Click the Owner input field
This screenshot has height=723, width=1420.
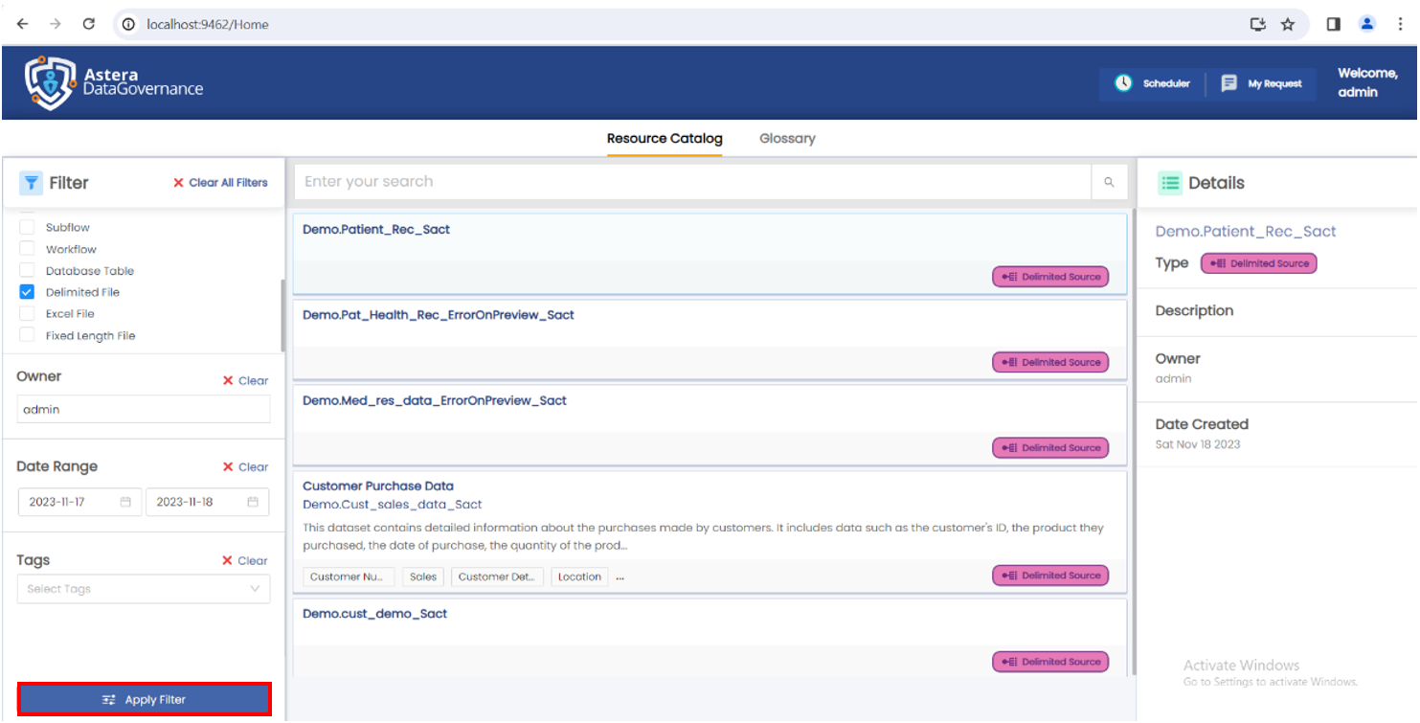click(144, 409)
